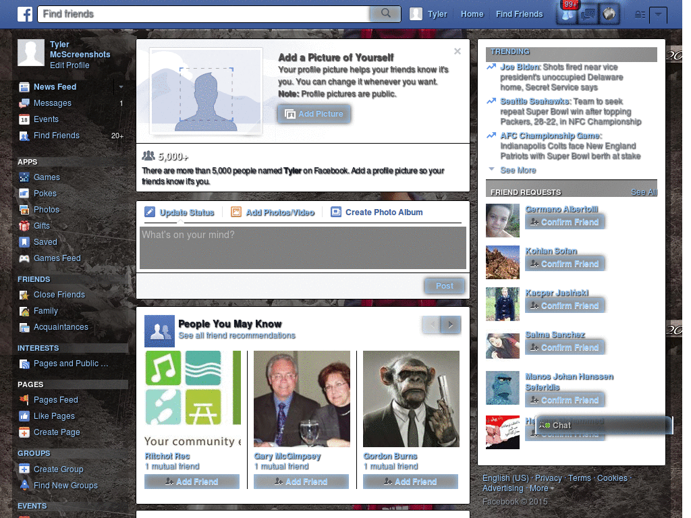Click Find Friends in the top navigation
Viewport: 691px width, 518px height.
pos(519,14)
